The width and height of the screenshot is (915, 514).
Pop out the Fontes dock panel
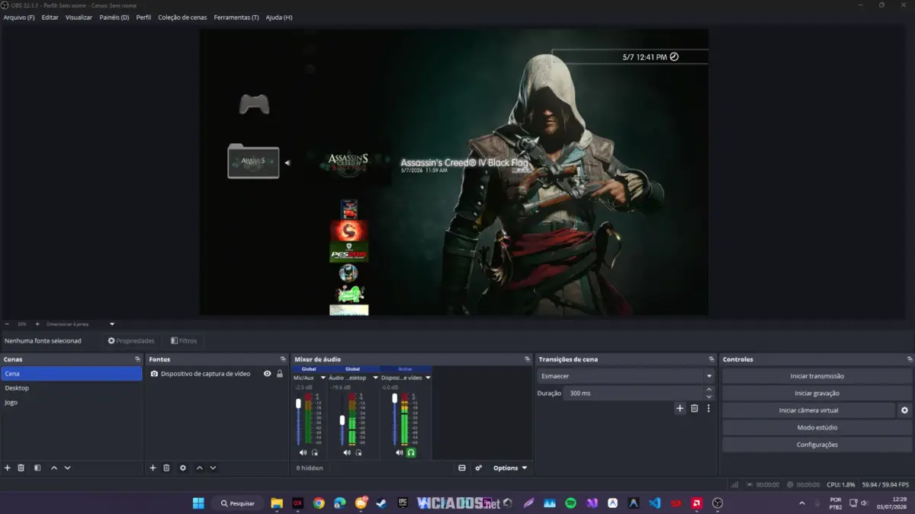[283, 359]
